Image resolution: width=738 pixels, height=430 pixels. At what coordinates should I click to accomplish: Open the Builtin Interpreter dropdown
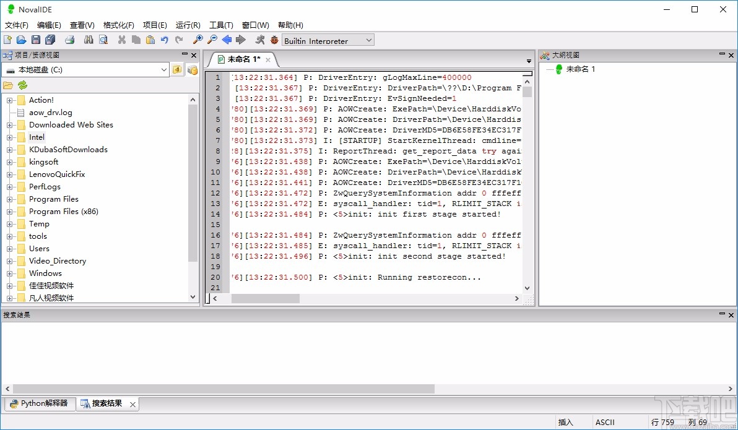click(328, 40)
